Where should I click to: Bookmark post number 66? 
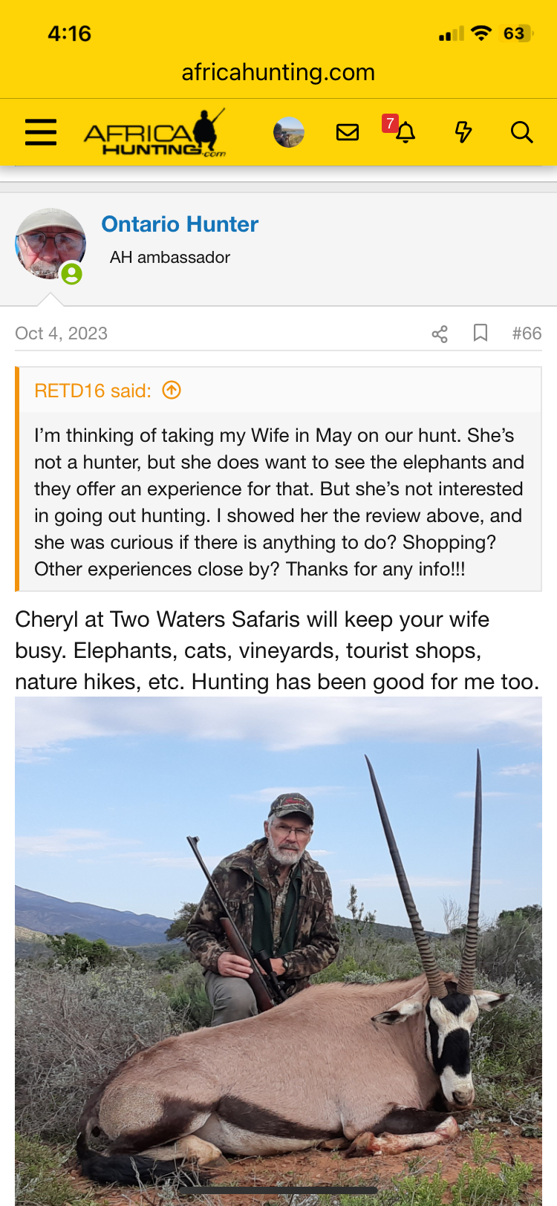pos(481,333)
